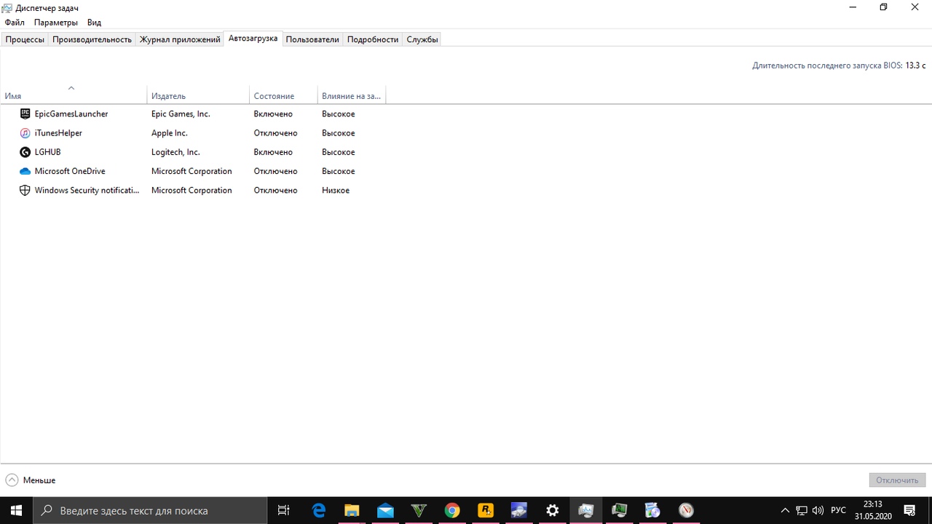
Task: Click the Task Manager taskbar icon
Action: [586, 510]
